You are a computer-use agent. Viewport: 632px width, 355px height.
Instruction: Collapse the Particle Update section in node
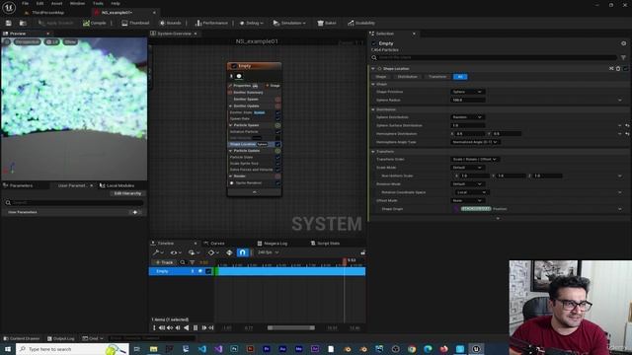click(231, 151)
